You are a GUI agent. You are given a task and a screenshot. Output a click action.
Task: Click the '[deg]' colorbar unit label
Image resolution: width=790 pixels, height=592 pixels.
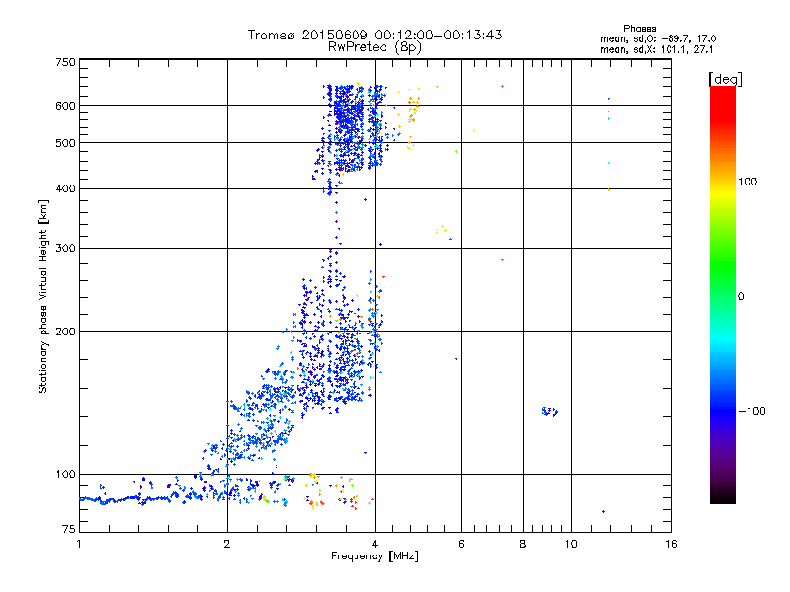(725, 79)
